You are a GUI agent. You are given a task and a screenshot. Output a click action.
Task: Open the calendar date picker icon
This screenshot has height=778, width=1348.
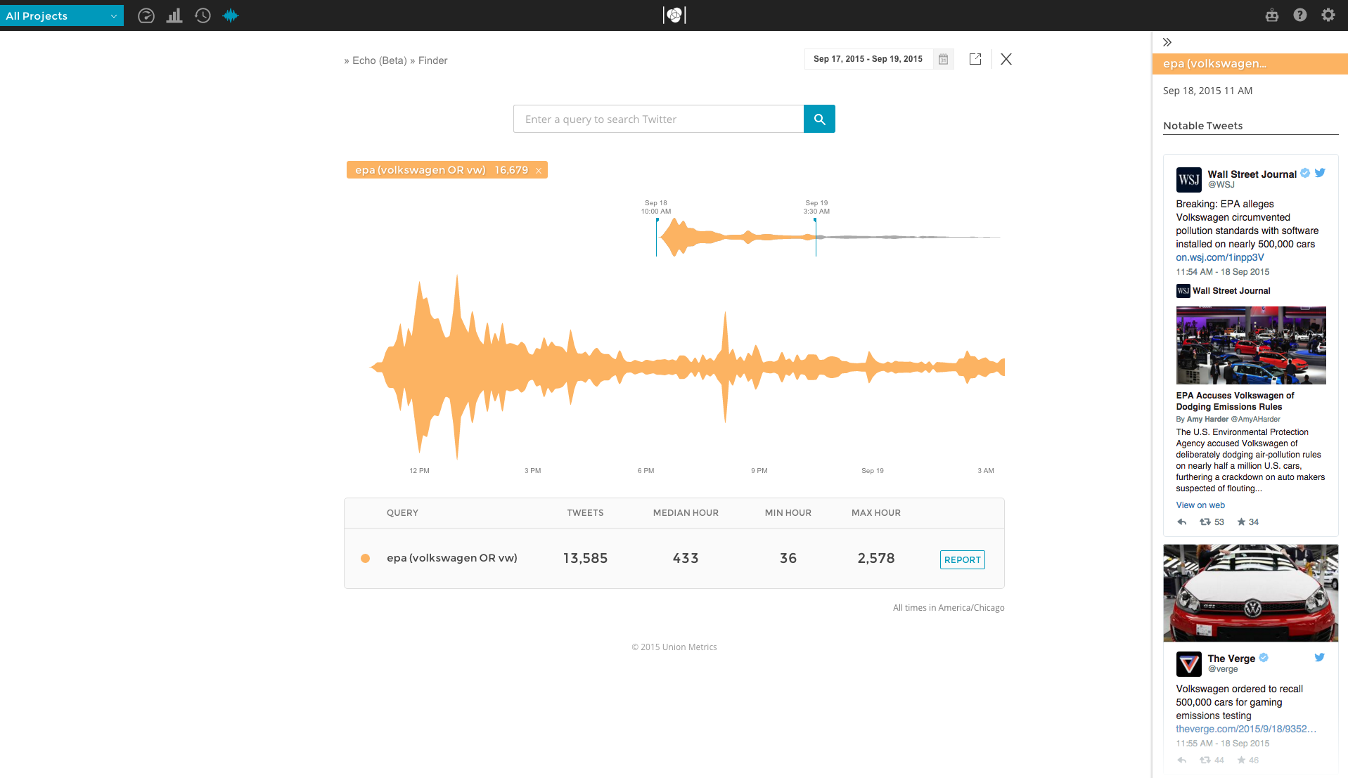tap(943, 59)
